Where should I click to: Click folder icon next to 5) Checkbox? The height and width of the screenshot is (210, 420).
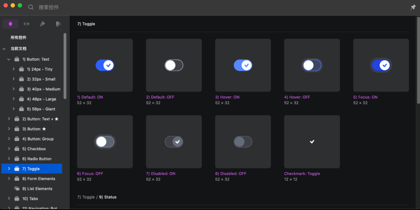point(17,149)
